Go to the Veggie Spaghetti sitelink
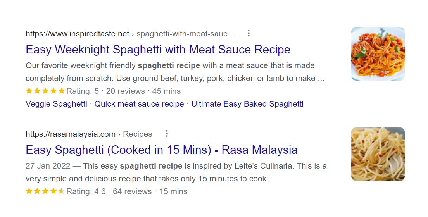Image resolution: width=428 pixels, height=217 pixels. pos(56,104)
